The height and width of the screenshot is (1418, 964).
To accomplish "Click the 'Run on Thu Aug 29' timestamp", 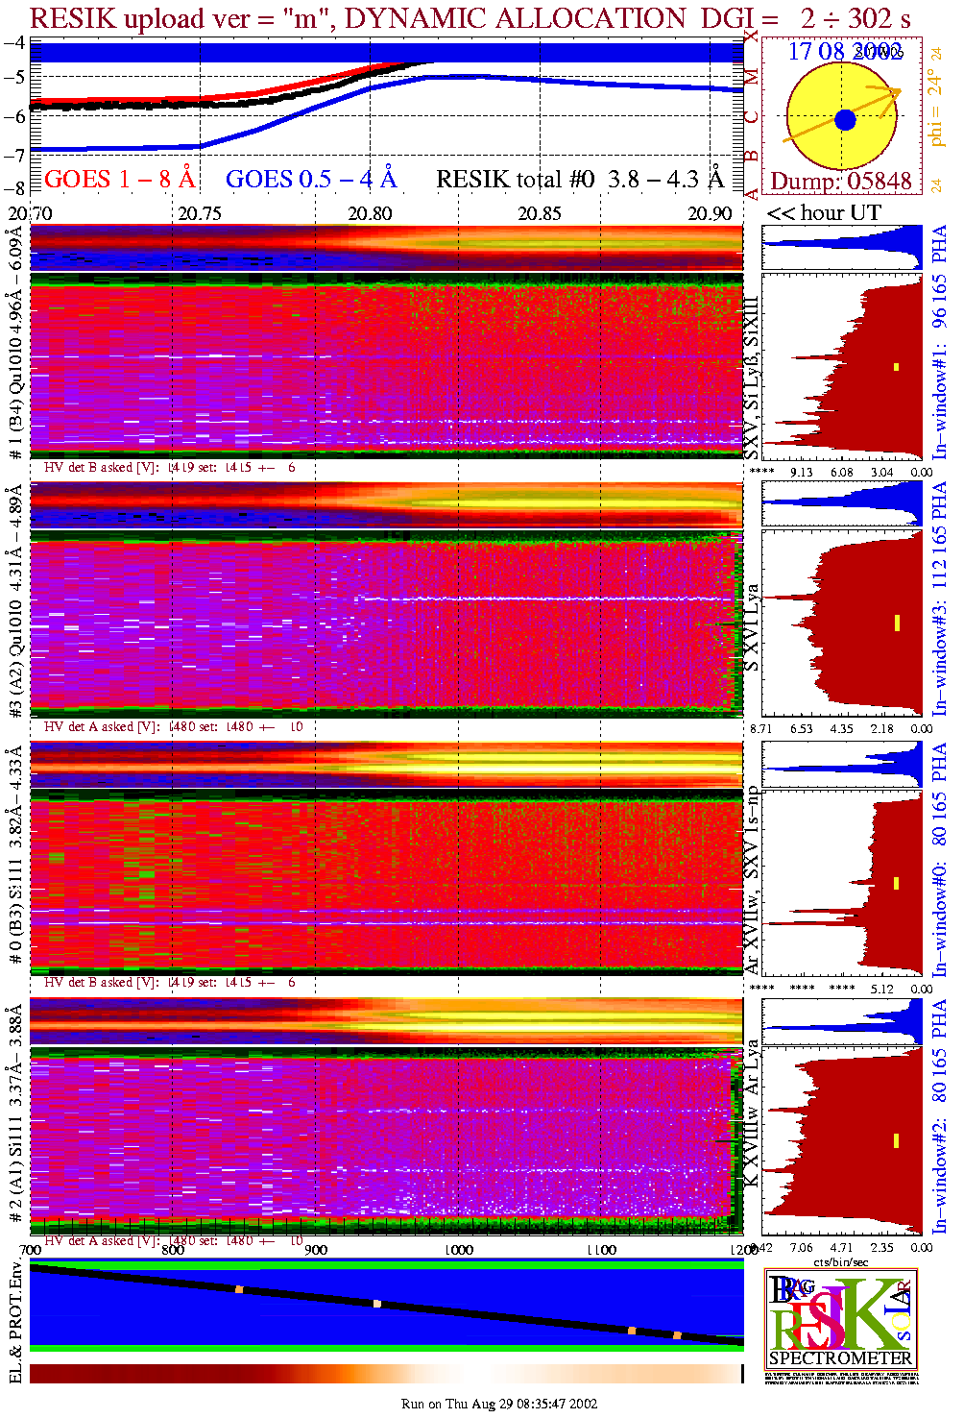I will coord(499,1404).
